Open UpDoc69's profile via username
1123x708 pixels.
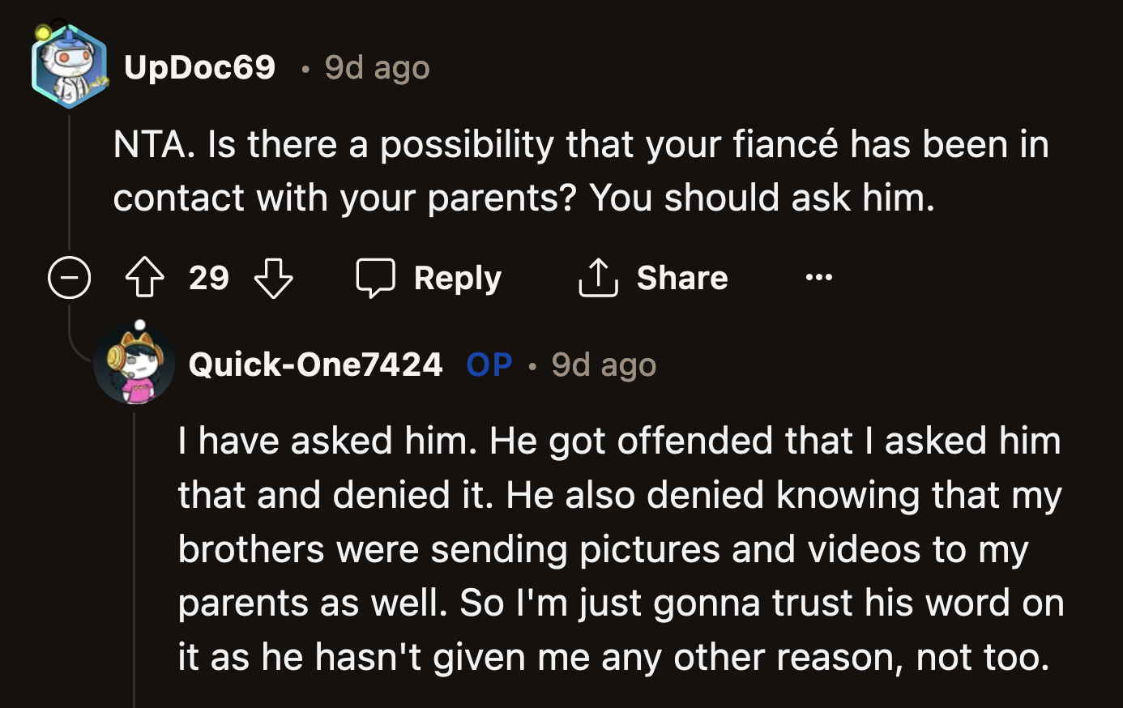pyautogui.click(x=199, y=68)
